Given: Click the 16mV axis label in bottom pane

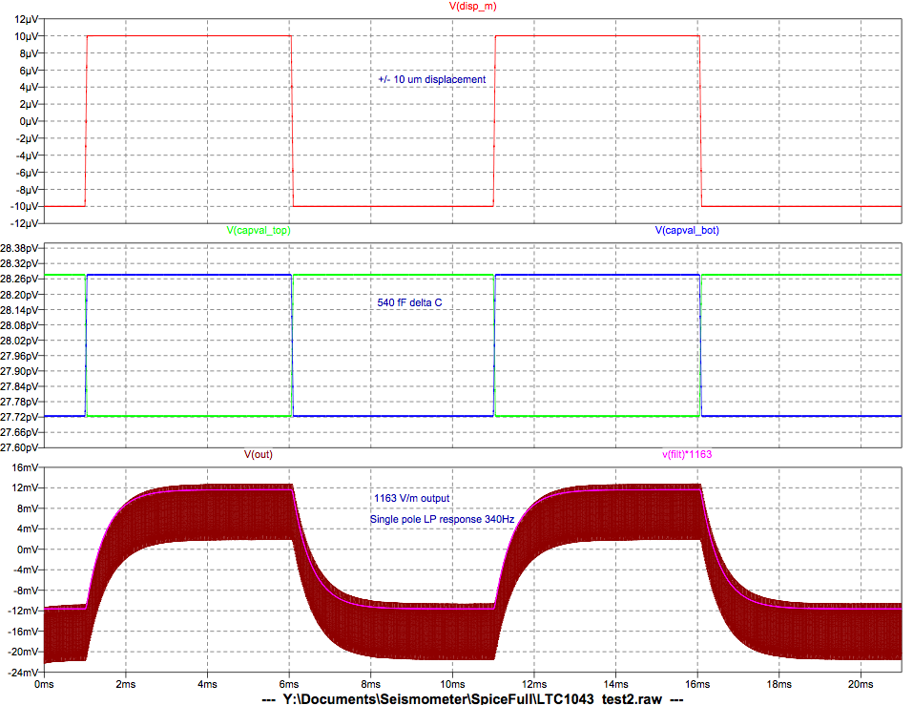Looking at the screenshot, I should click(25, 467).
